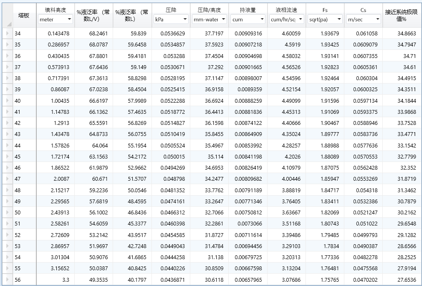Click the %液泛率 (常数L/V) column header

point(93,15)
